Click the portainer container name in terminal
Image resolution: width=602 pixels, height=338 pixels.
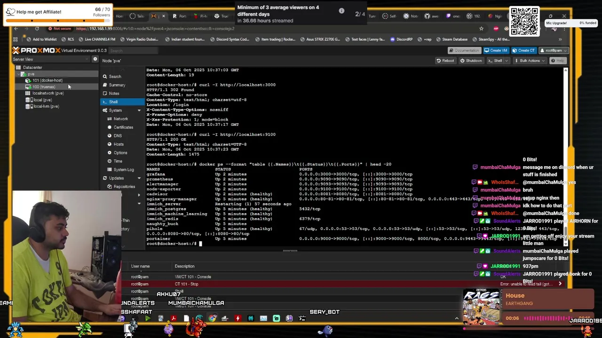pos(158,239)
